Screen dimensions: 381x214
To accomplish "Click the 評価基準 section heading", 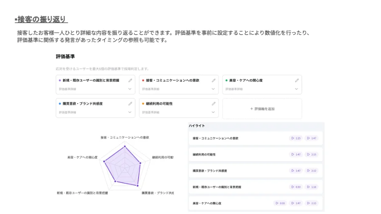I will [65, 56].
